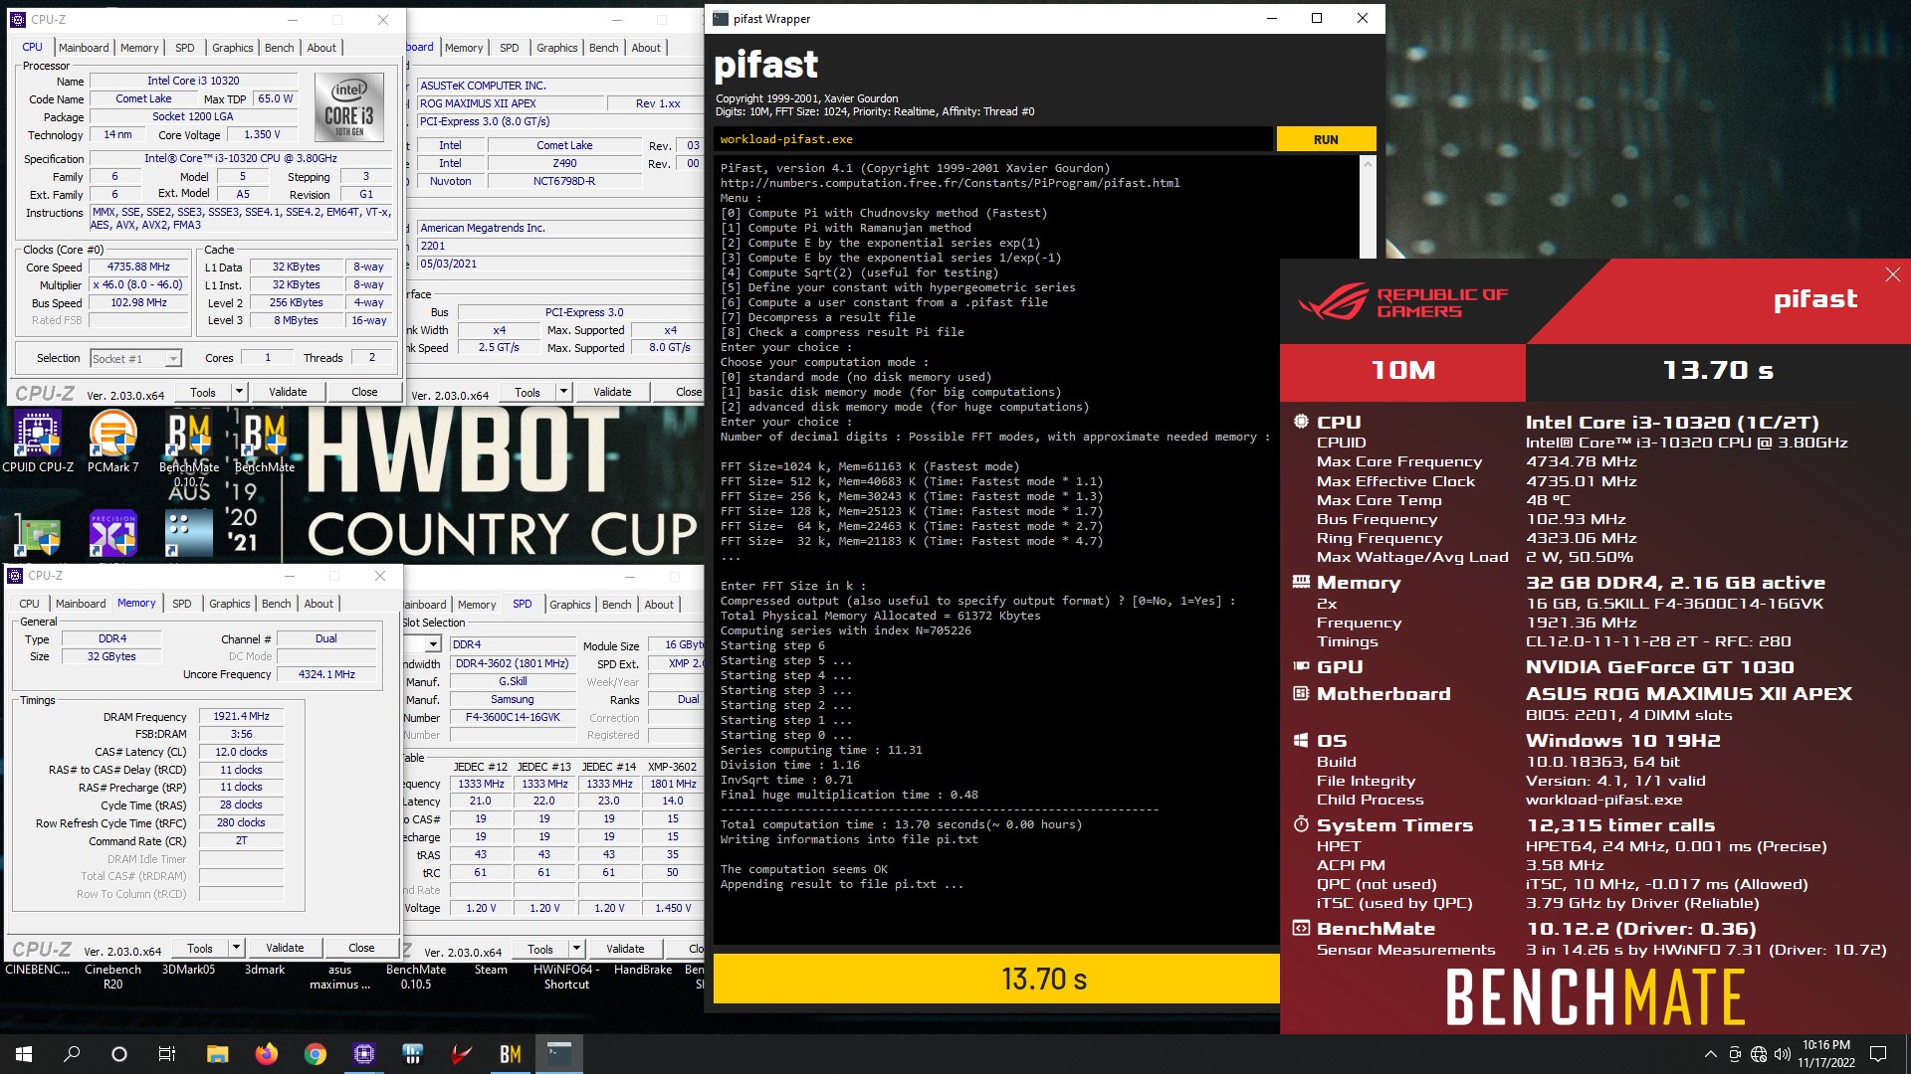Click Validate in the Mainboard CPU-Z window

point(612,392)
